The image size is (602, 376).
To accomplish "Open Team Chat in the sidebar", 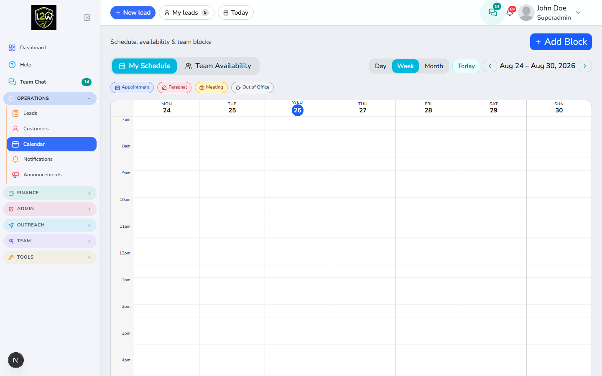I will click(50, 82).
